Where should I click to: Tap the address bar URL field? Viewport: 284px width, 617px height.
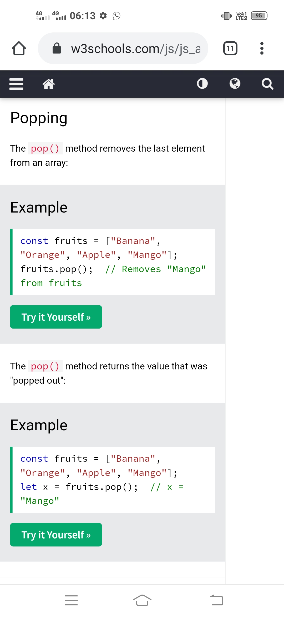click(x=135, y=49)
